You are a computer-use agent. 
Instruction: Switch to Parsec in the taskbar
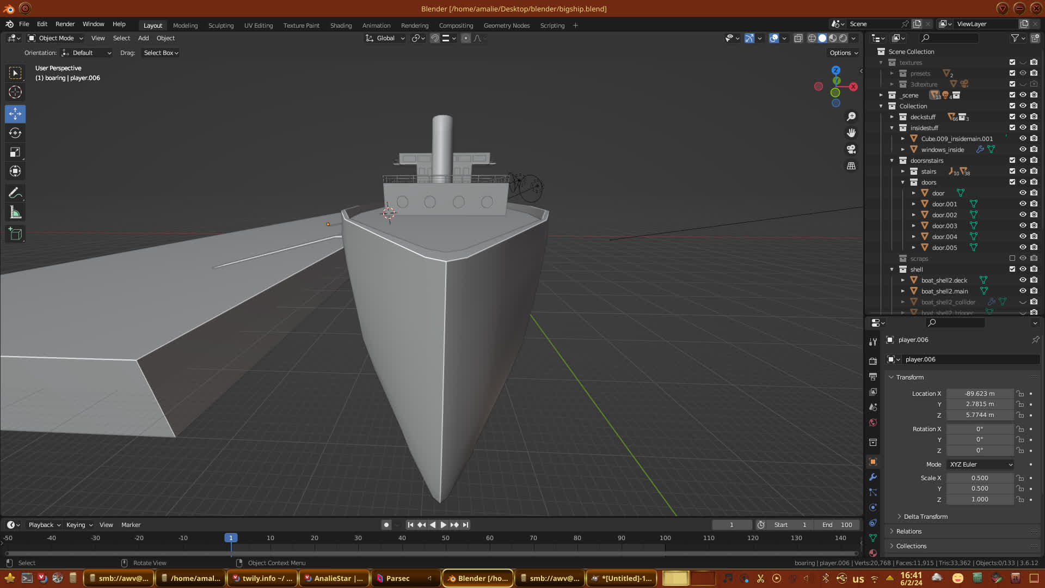[397, 578]
